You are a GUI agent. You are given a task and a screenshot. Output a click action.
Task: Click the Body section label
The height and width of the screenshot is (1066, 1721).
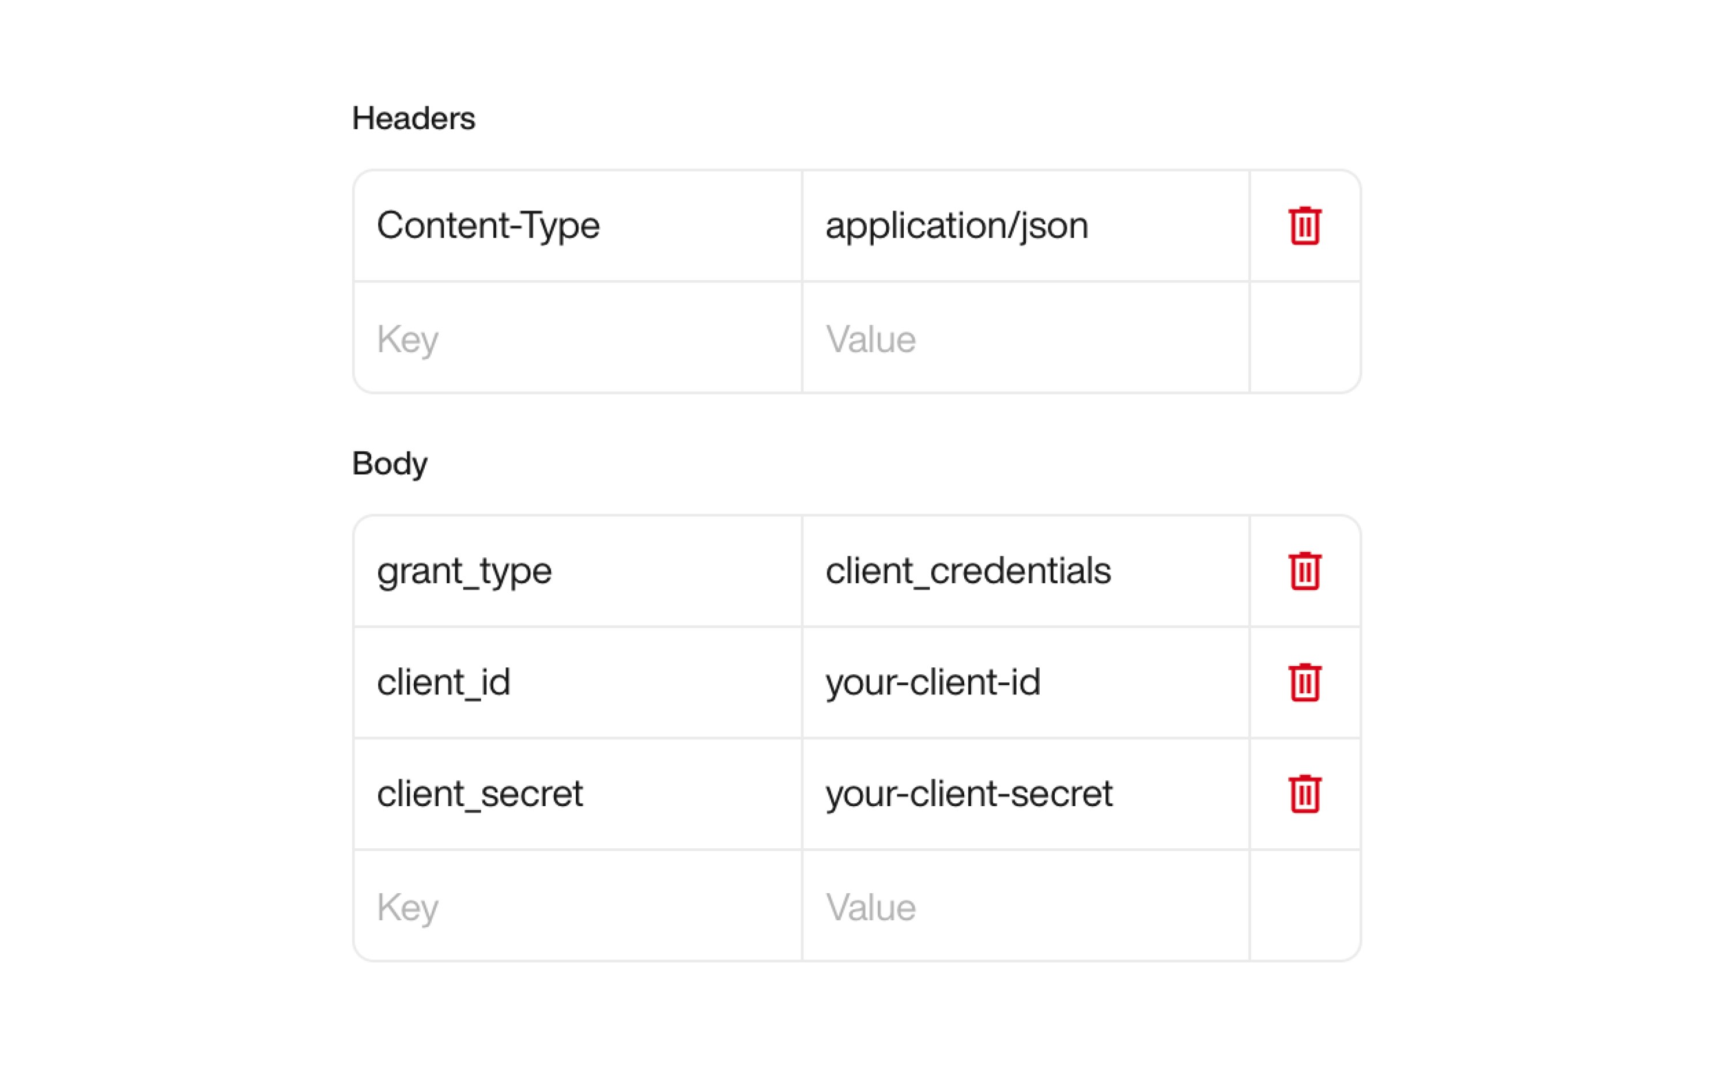point(390,463)
